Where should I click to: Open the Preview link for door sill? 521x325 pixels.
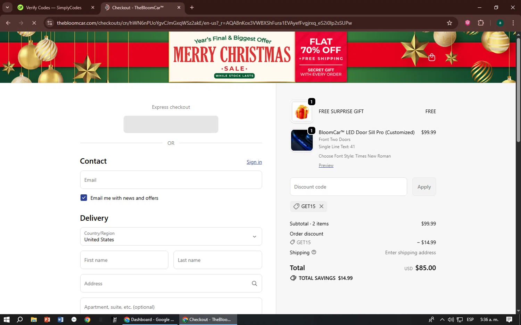point(326,166)
